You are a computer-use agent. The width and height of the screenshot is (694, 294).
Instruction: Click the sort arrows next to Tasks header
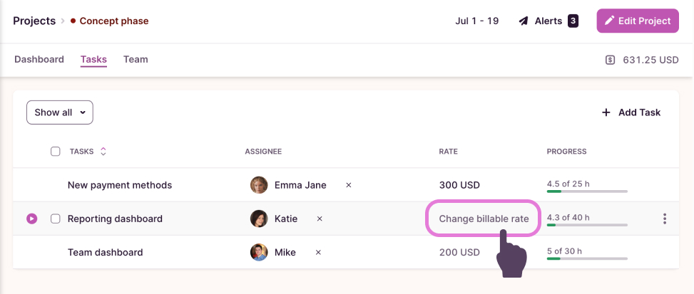click(103, 152)
